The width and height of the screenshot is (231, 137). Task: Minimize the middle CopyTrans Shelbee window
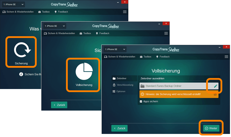pyautogui.click(x=159, y=24)
